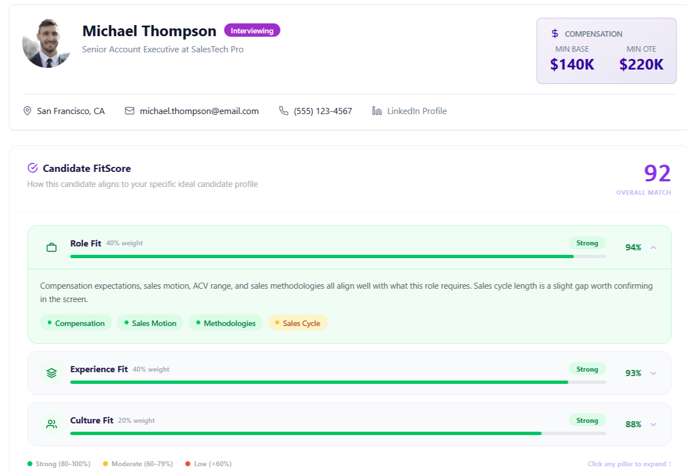Select the Sales Motion tag chip
This screenshot has width=687, height=474.
point(150,323)
